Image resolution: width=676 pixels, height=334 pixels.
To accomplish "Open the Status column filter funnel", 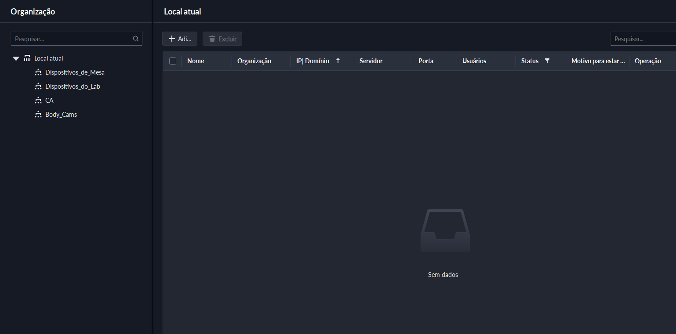I will [x=547, y=61].
